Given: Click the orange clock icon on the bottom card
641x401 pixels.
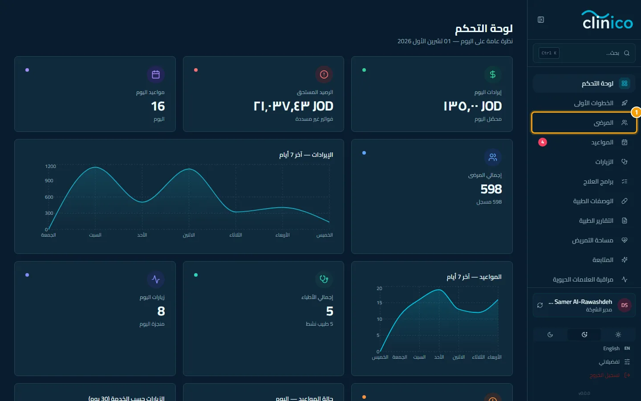Looking at the screenshot, I should click(493, 398).
